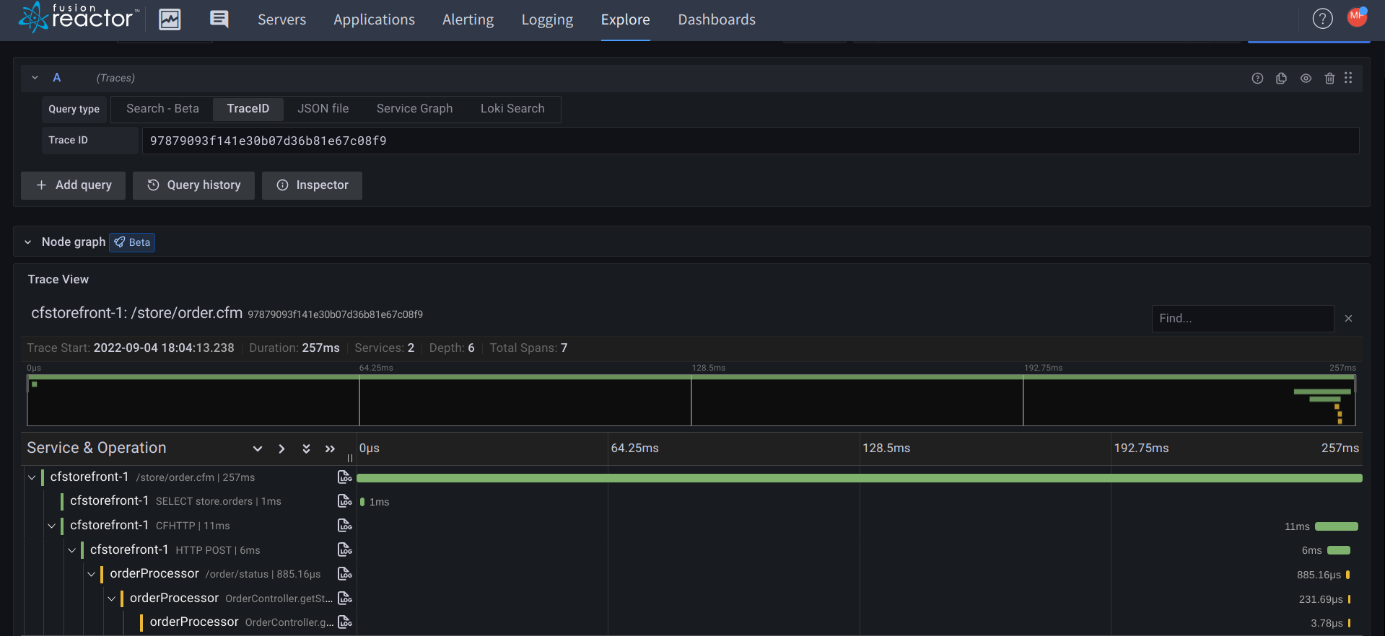Toggle query A visibility eye icon
Image resolution: width=1385 pixels, height=636 pixels.
tap(1306, 79)
